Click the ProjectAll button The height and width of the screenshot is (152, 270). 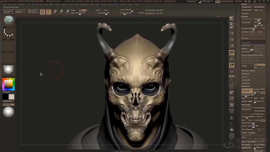coord(247,23)
